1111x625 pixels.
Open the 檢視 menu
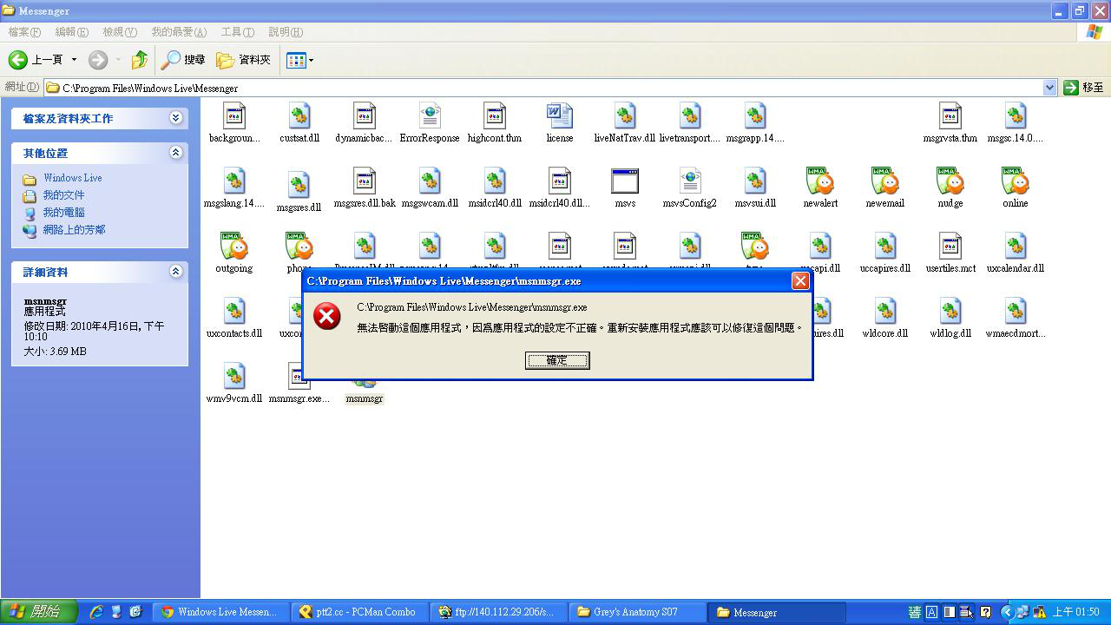(119, 32)
